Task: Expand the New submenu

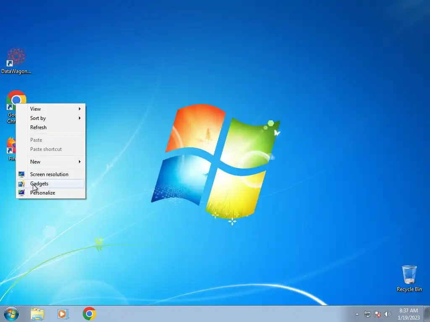Action: 51,161
